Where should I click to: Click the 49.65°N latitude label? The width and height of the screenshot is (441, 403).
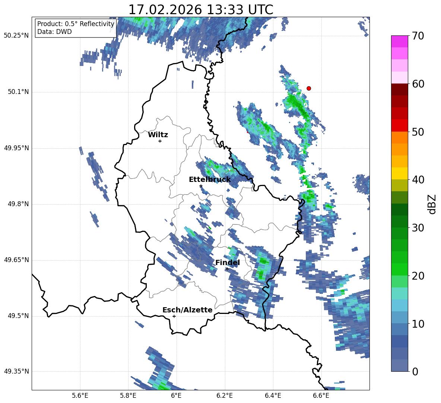click(x=16, y=260)
